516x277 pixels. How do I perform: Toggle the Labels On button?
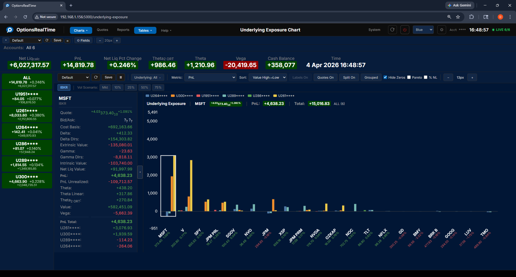[x=300, y=77]
